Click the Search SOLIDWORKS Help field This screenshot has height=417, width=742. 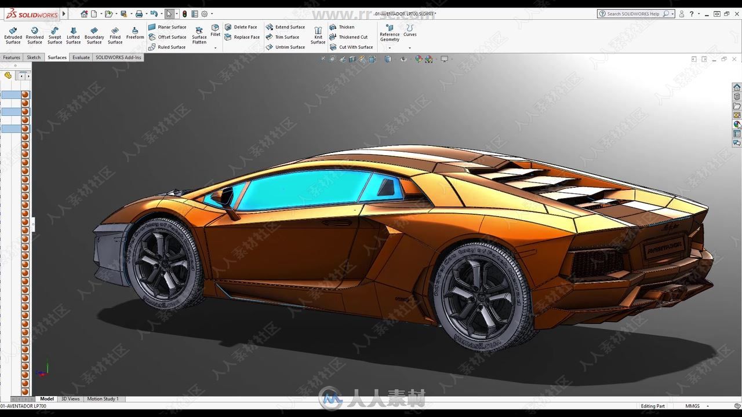(x=635, y=14)
